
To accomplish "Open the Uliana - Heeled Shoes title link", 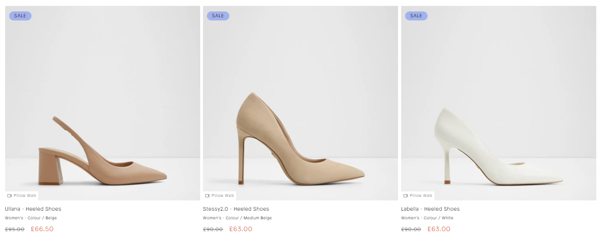I will 33,209.
